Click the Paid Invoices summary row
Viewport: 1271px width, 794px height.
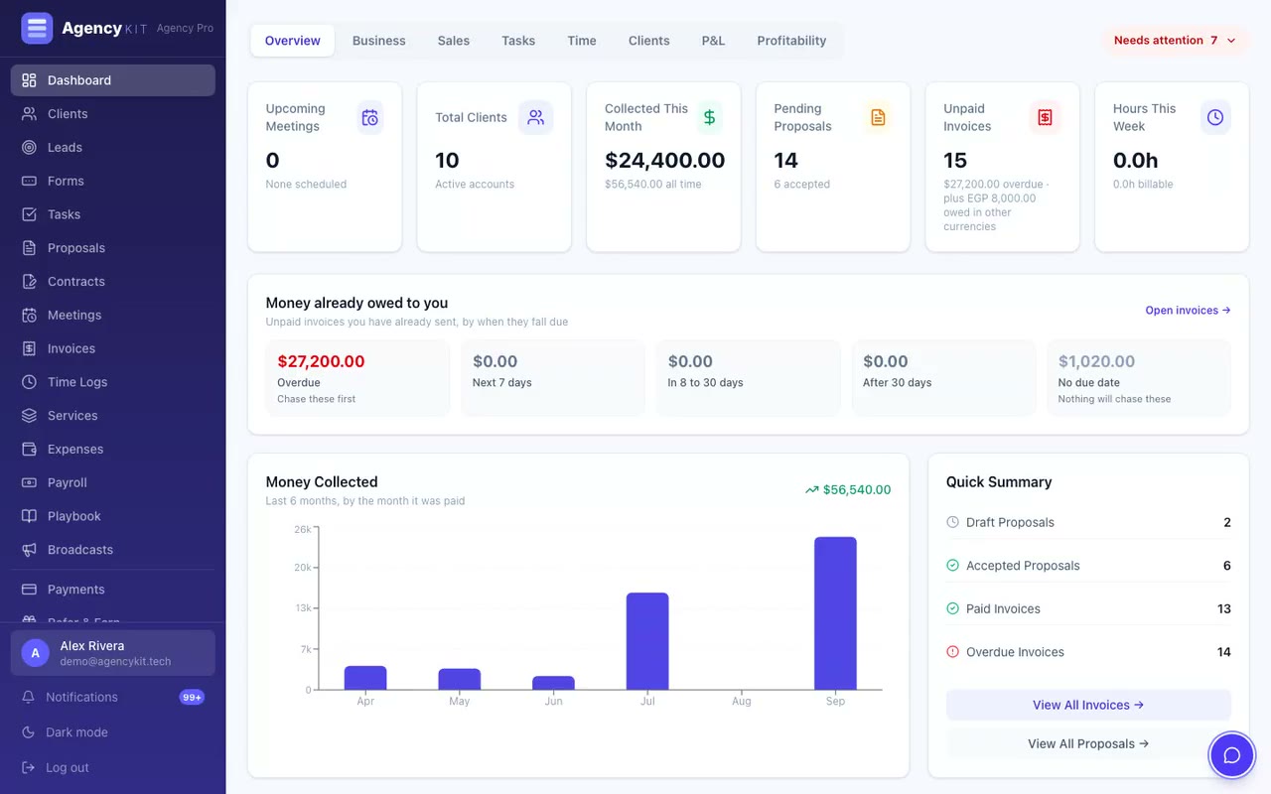pos(1088,608)
